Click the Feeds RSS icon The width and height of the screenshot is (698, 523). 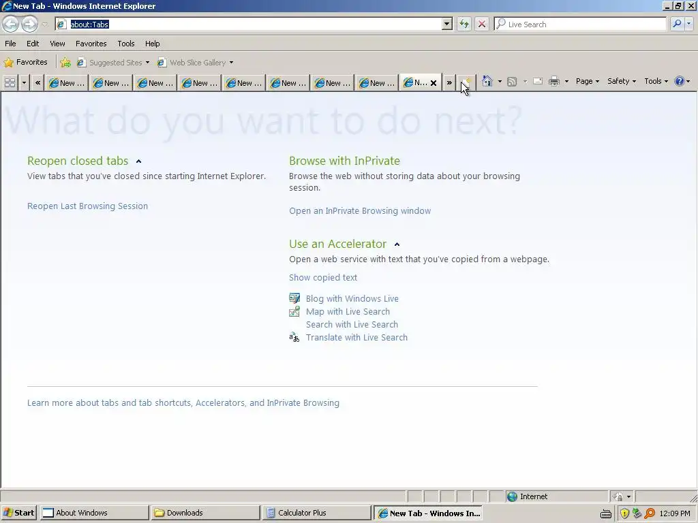pyautogui.click(x=512, y=82)
